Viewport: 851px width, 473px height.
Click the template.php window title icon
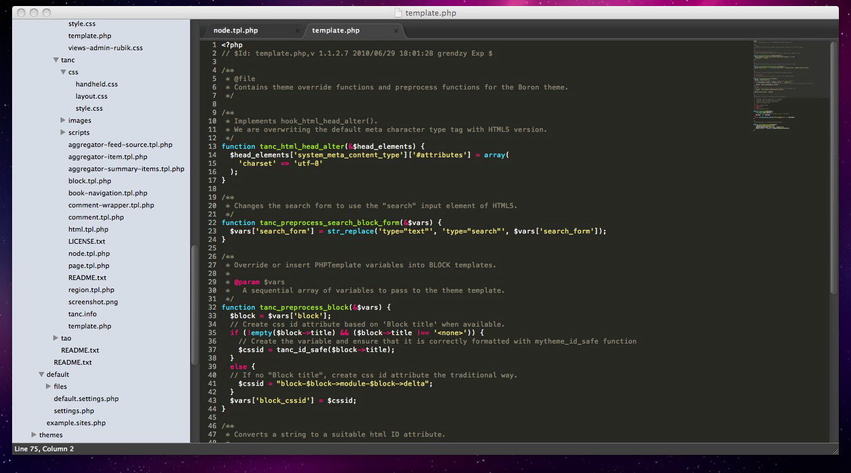398,13
